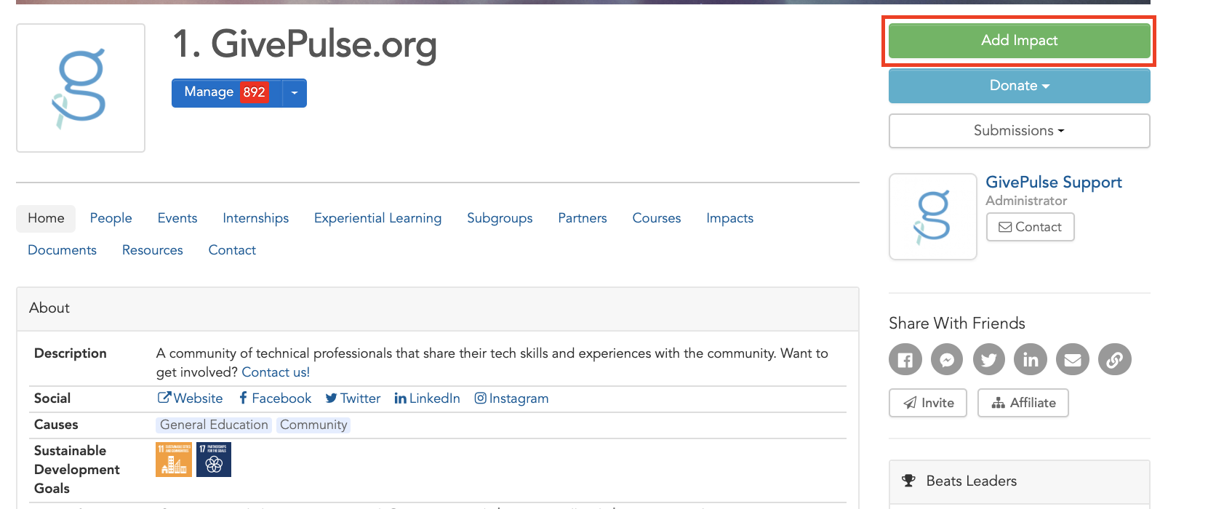Go to the Resources tab

(x=153, y=250)
